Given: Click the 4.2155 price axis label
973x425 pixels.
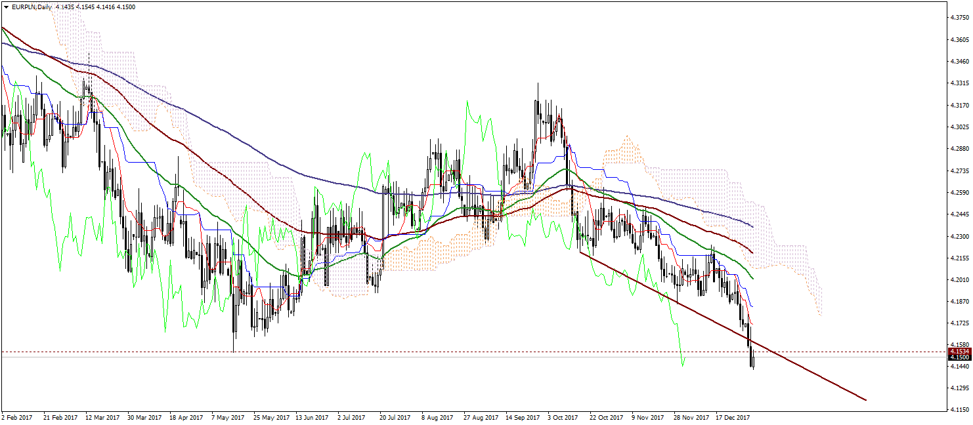Looking at the screenshot, I should [x=960, y=258].
